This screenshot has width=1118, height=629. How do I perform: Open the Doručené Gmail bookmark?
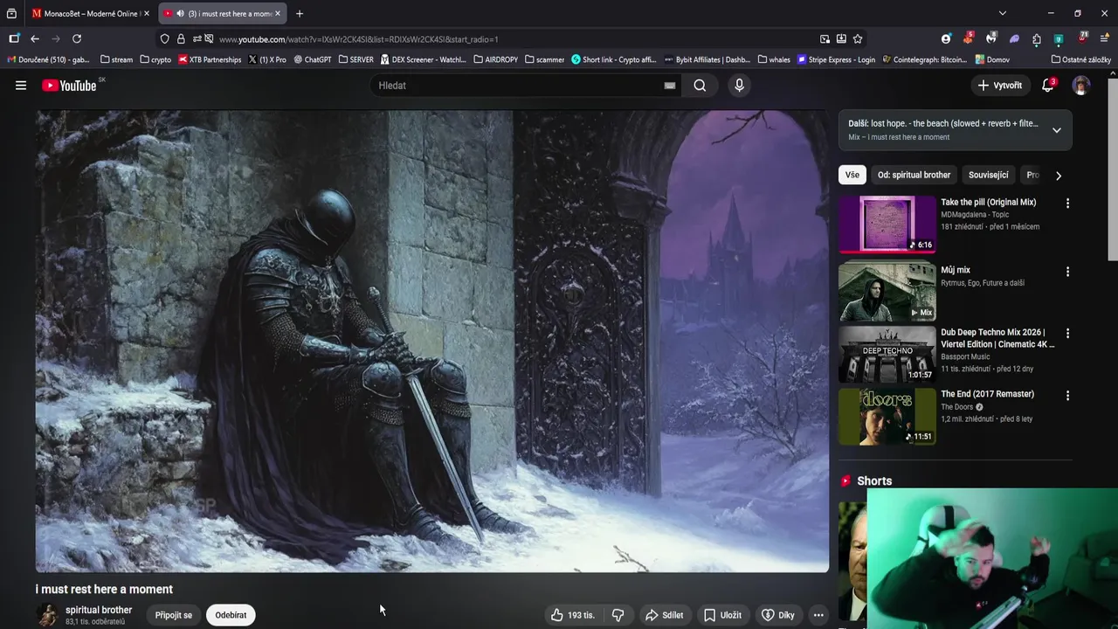point(48,59)
